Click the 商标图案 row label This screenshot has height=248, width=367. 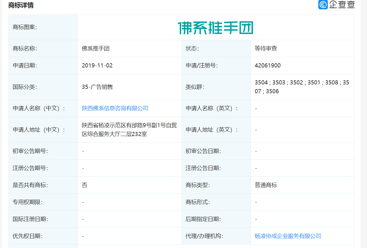[25, 27]
